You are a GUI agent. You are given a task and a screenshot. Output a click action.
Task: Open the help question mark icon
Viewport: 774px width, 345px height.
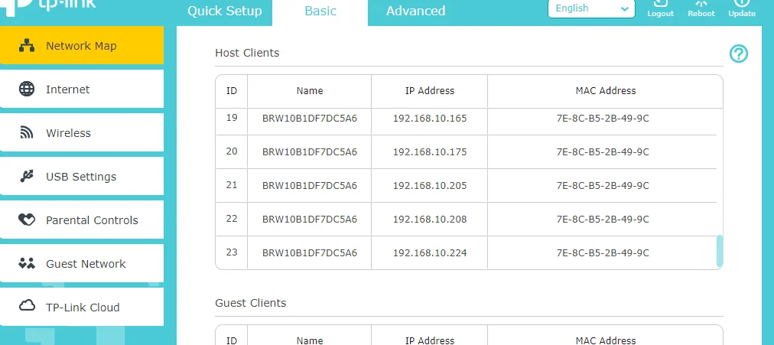pos(739,54)
